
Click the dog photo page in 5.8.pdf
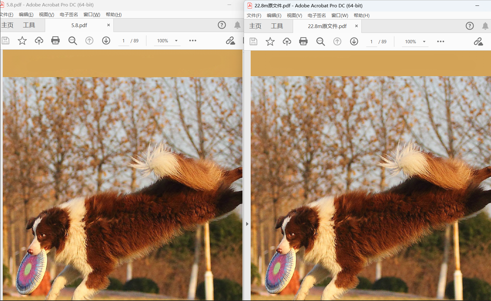(x=123, y=175)
